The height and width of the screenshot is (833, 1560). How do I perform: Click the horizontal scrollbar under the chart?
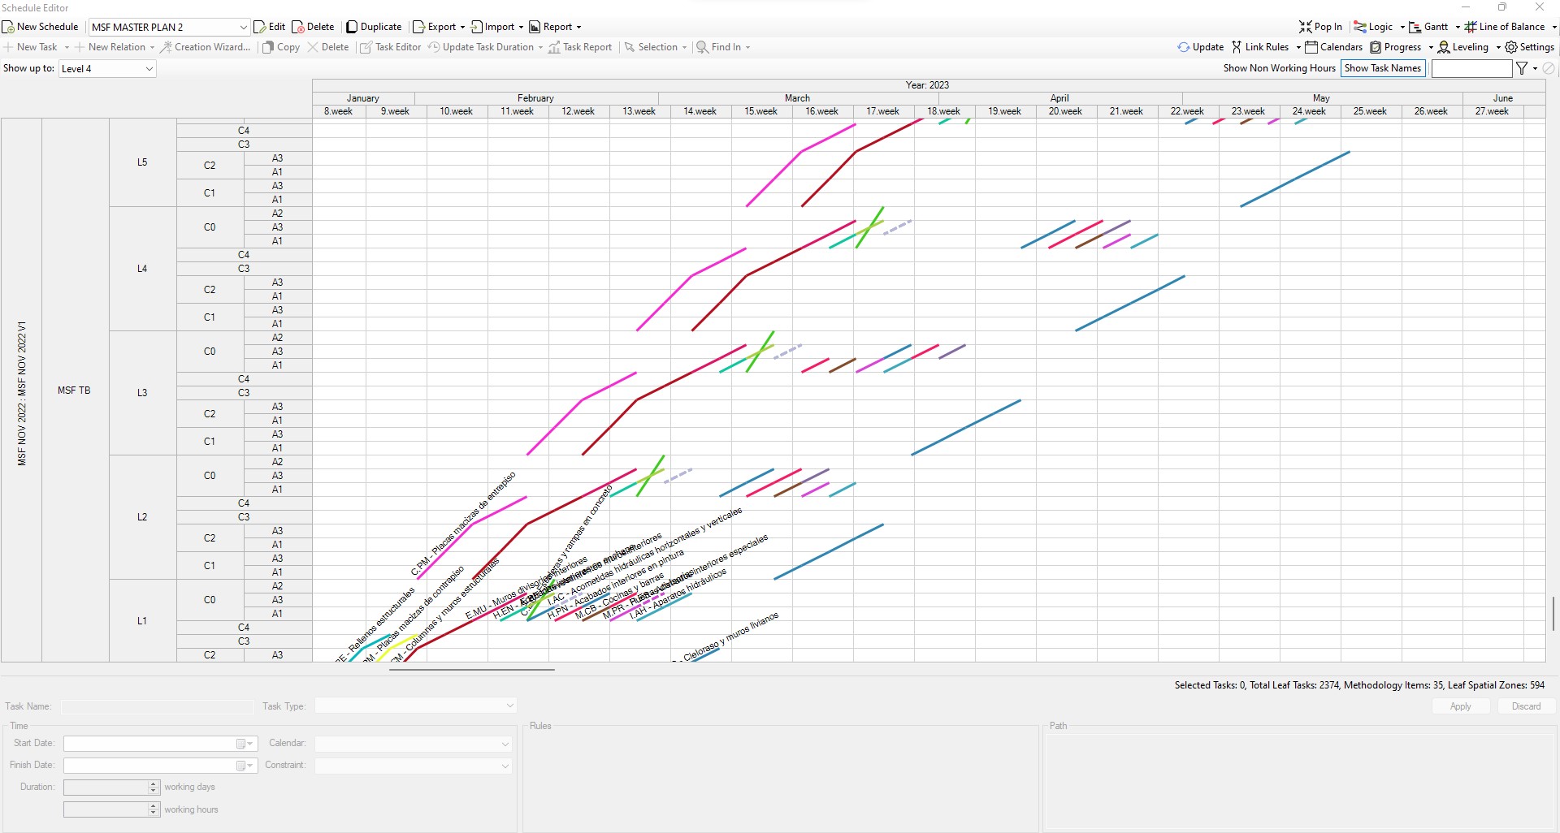coord(471,670)
